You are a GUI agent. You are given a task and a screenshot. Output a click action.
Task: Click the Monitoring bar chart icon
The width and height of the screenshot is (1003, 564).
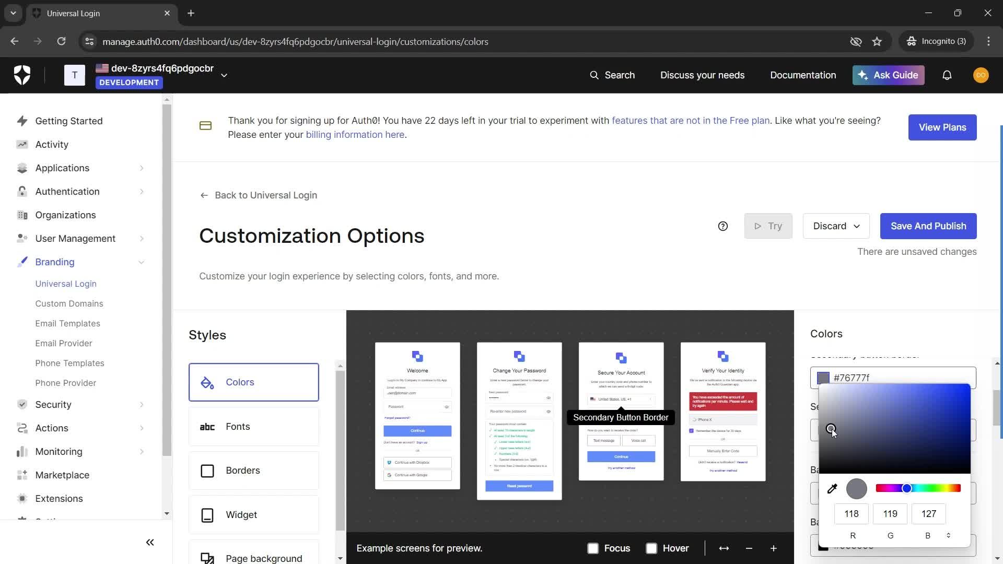coord(22,452)
